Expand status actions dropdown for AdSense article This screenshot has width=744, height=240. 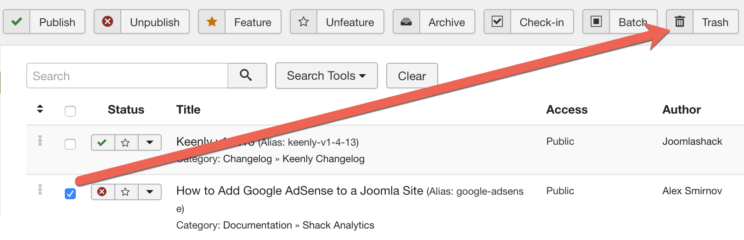pyautogui.click(x=150, y=192)
